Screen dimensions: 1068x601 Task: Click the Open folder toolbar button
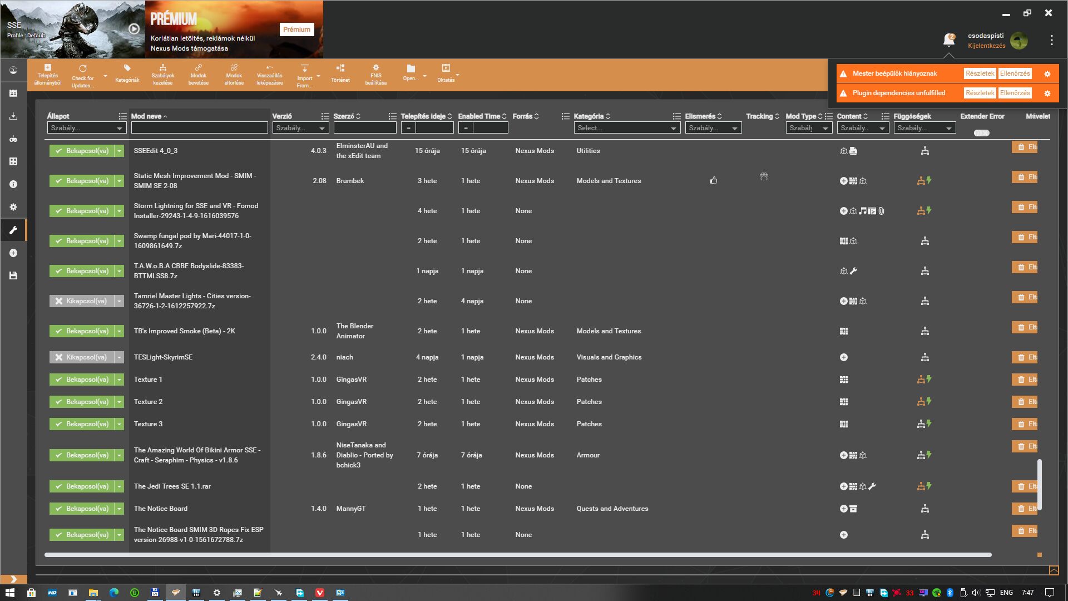pos(411,72)
